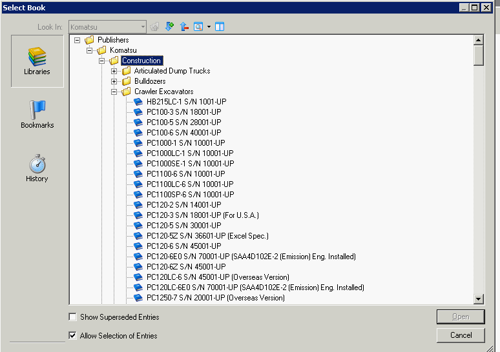The image size is (500, 352).
Task: Select PC1000-1 S/N 10001-UP text
Action: [186, 143]
